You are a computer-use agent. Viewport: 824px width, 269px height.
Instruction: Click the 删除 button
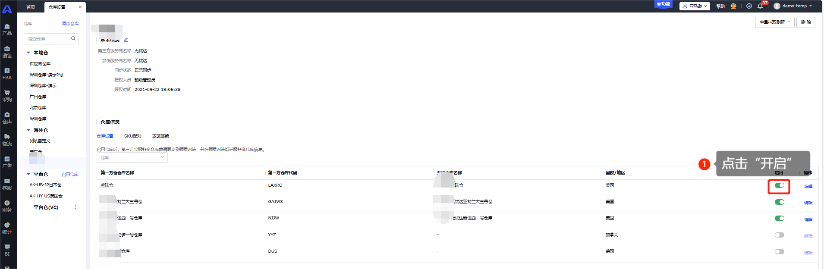[x=805, y=22]
